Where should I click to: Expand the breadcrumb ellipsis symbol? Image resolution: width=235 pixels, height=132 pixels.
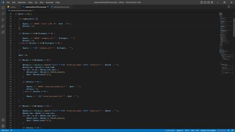[x=34, y=11]
